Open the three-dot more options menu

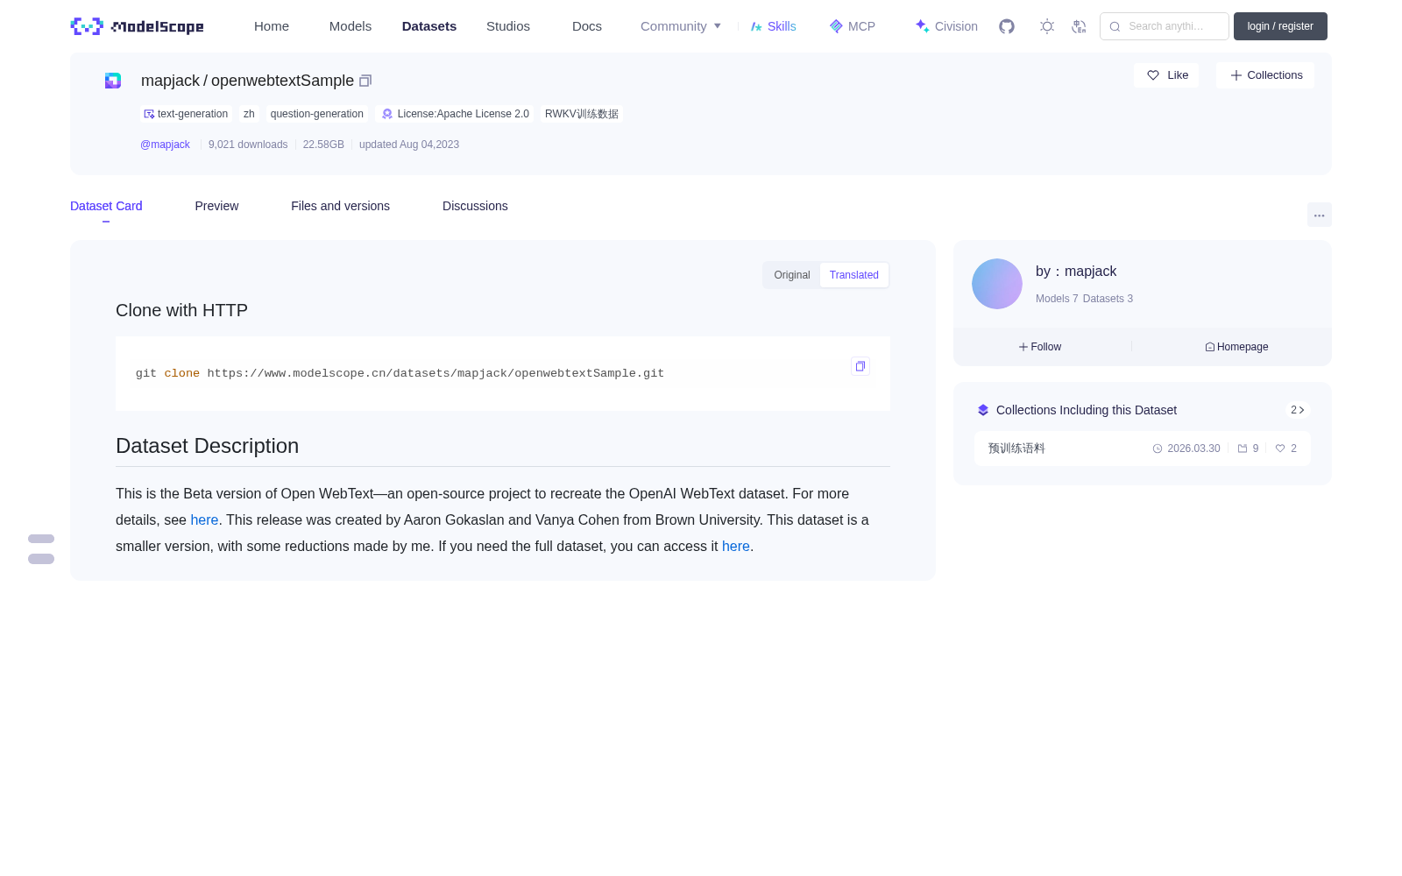pos(1319,215)
